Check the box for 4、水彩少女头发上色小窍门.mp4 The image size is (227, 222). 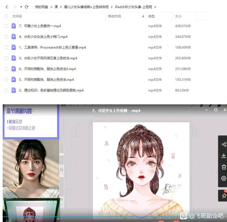6,37
